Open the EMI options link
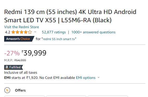Viewport: 148px width, 97px height. [86, 78]
